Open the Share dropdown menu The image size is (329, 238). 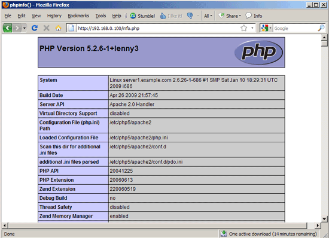[x=230, y=16]
